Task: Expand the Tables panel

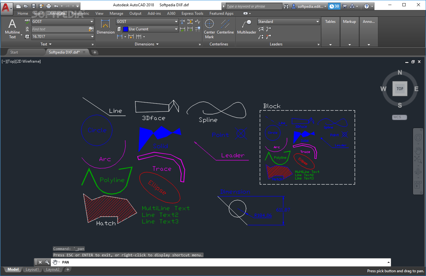Action: [330, 45]
